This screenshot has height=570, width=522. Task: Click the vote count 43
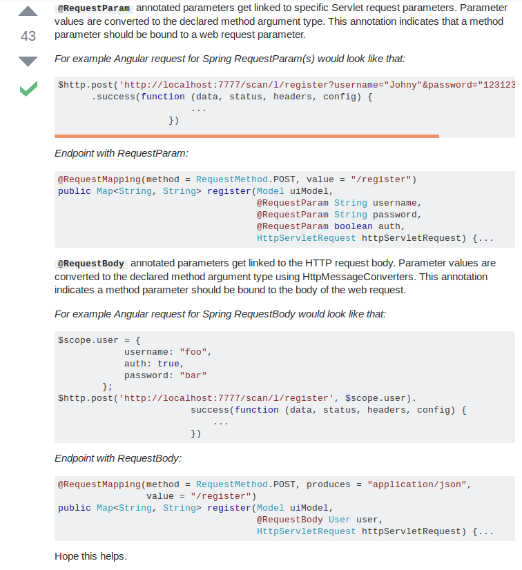click(x=28, y=36)
